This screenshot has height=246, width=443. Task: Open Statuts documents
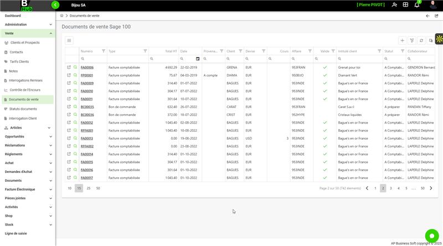point(23,109)
